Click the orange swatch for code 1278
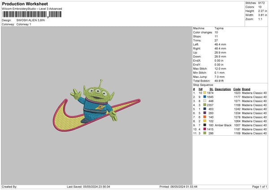The width and height of the screenshot is (269, 190). pos(205,117)
